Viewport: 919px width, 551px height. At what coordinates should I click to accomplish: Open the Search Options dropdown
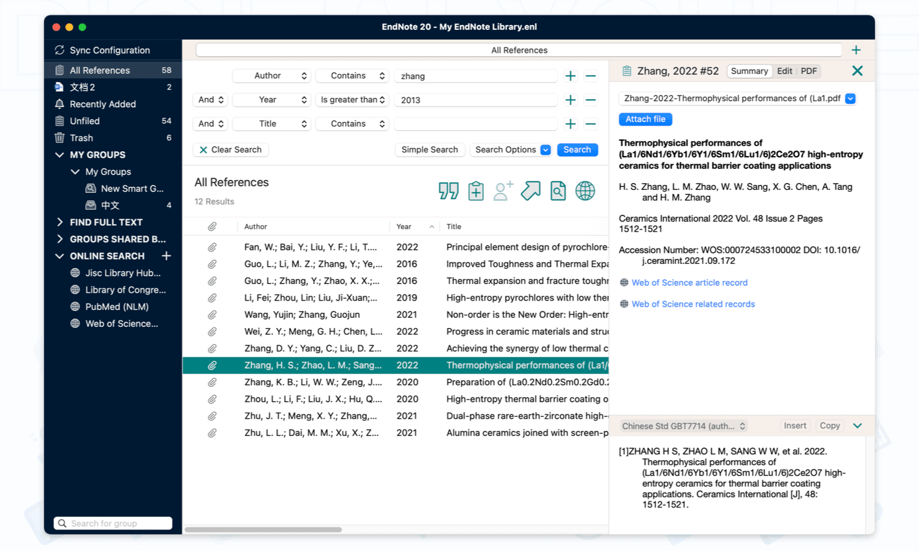click(x=510, y=149)
